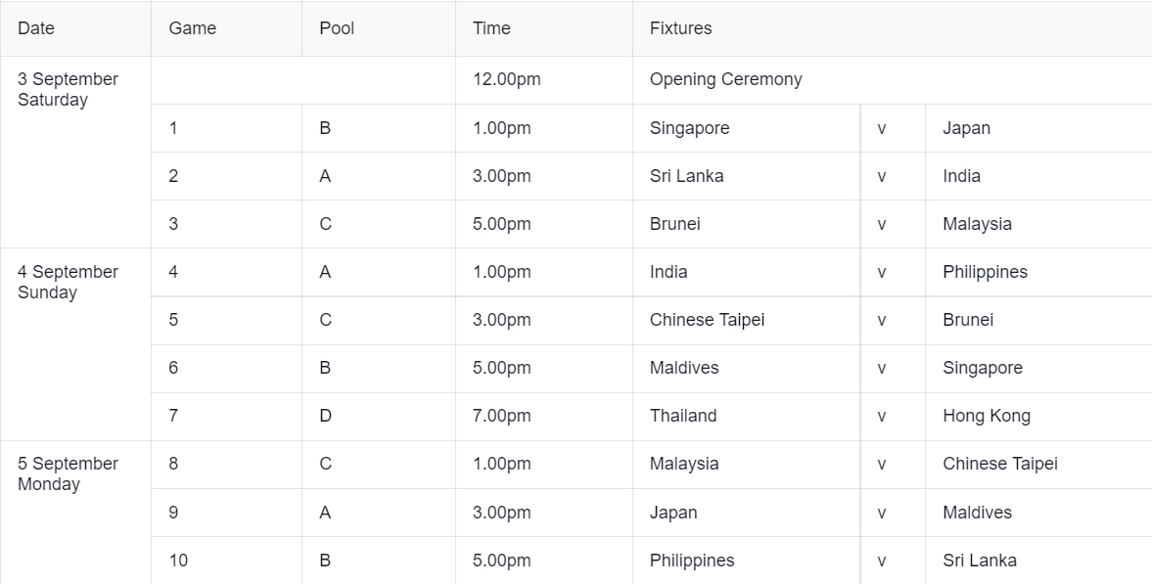Click game number 10 cell
Screen dimensions: 1152x584
pyautogui.click(x=177, y=561)
